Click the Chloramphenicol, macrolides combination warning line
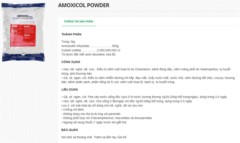240x143 pixels. [x=106, y=118]
